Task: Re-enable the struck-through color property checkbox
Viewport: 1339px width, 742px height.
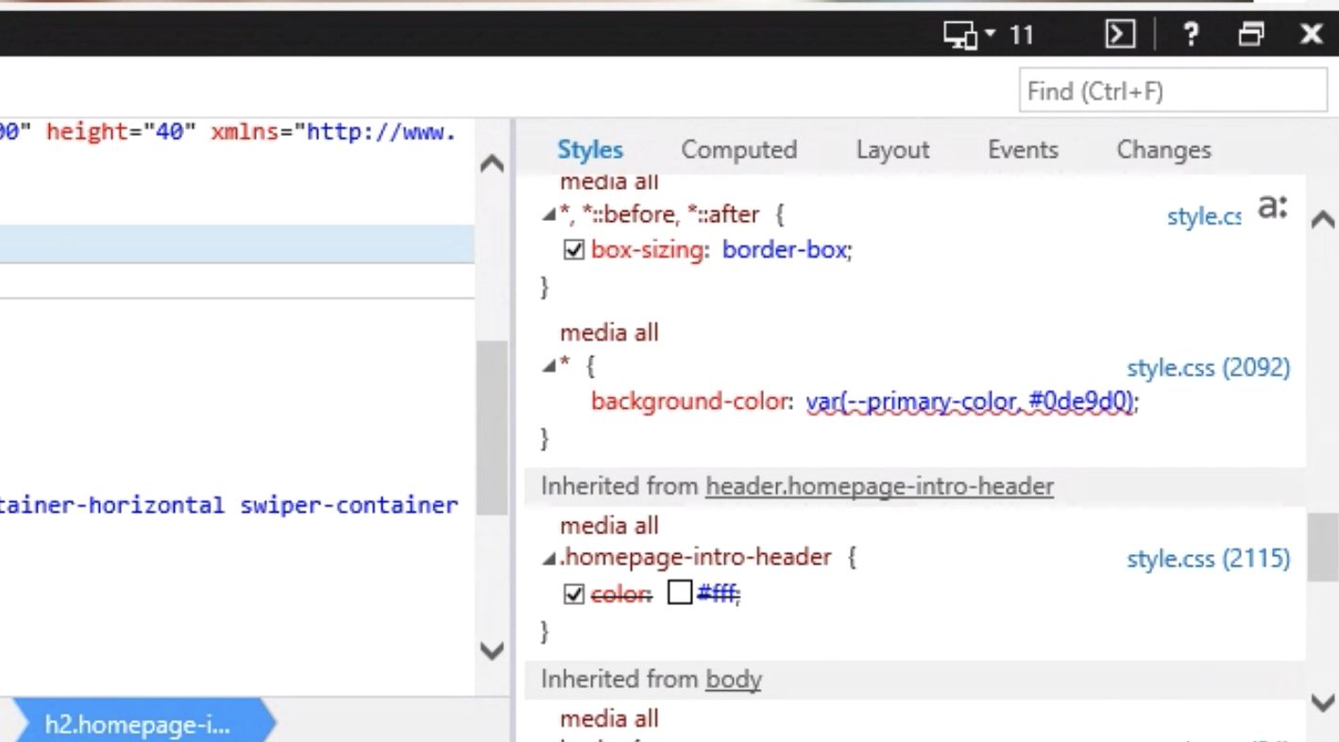Action: coord(573,593)
